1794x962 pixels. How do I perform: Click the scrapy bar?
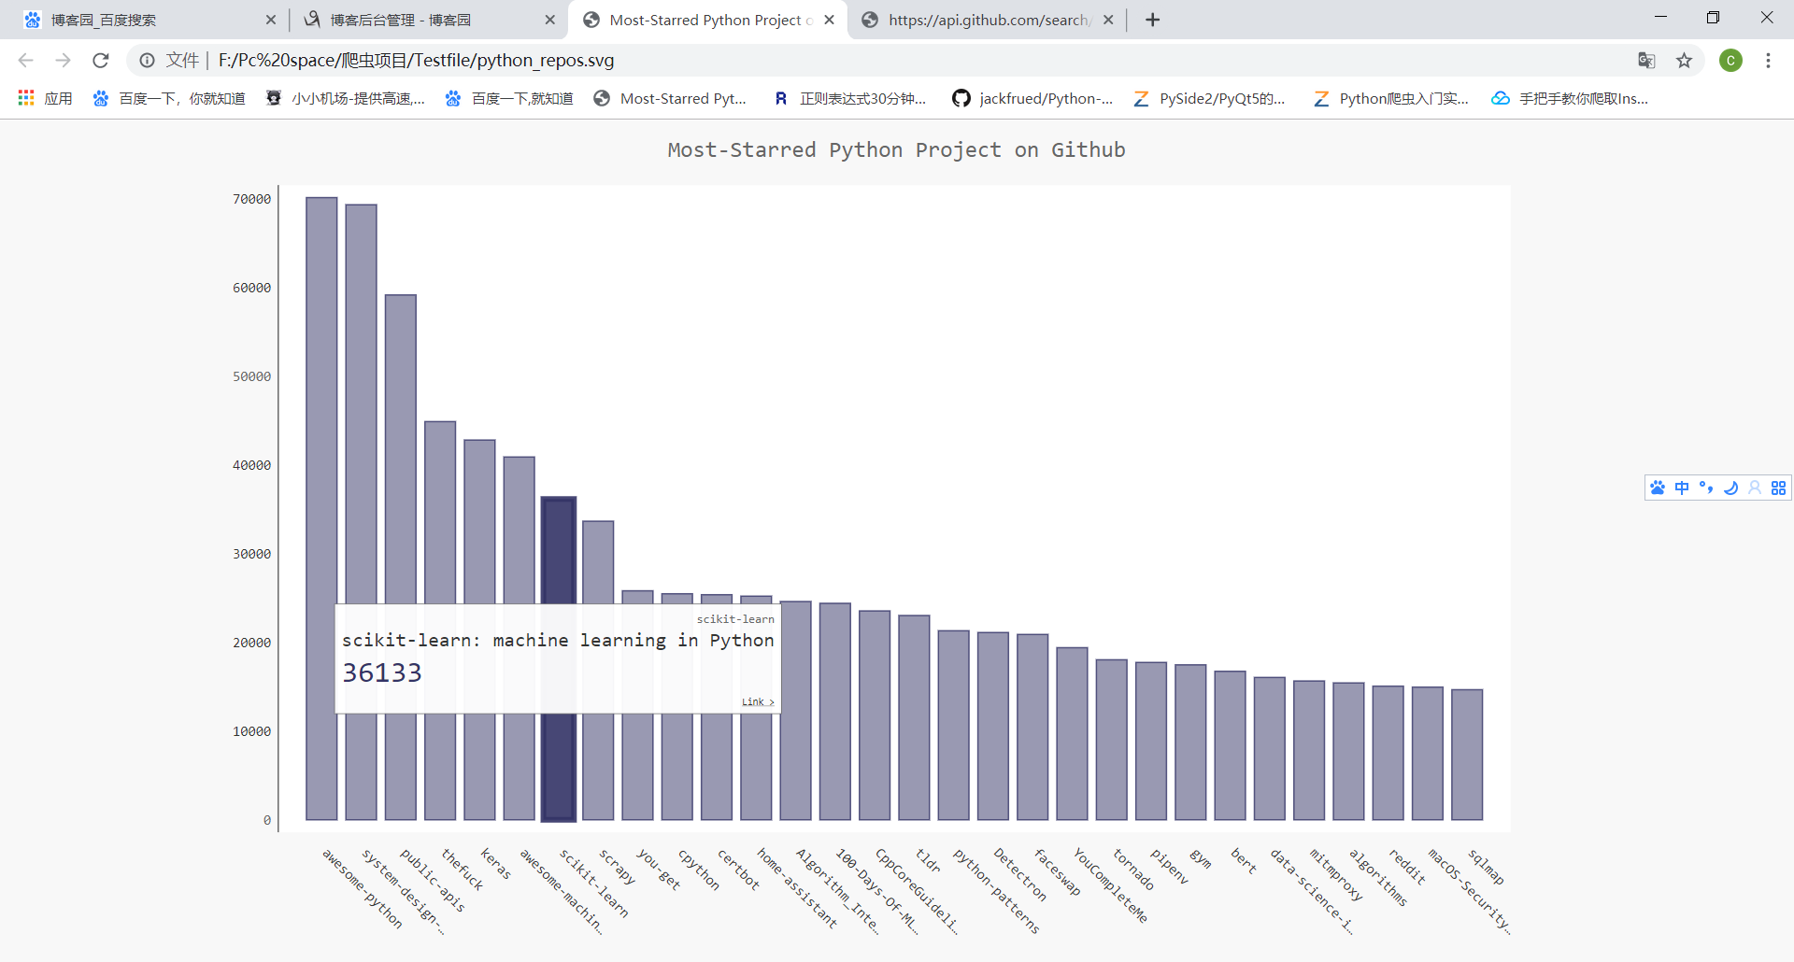coord(598,671)
